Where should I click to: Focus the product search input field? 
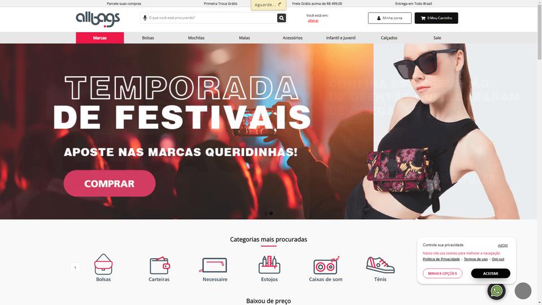(x=212, y=18)
